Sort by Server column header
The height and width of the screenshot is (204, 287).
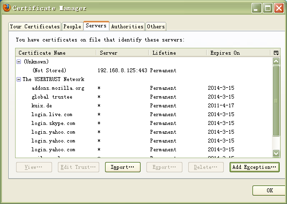tap(123, 53)
